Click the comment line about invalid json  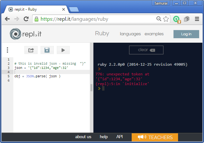tap(50, 64)
